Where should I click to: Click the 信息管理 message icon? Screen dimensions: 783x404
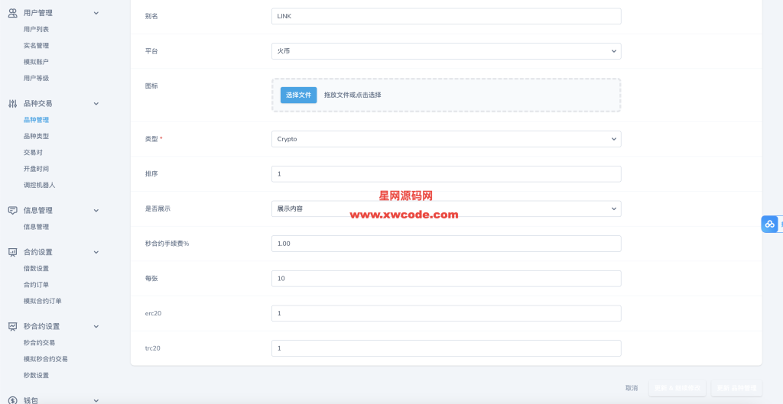(x=13, y=210)
